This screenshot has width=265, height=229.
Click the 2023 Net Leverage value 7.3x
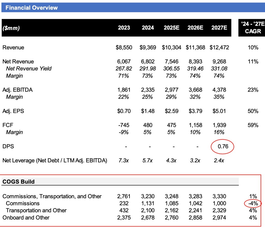click(x=124, y=161)
